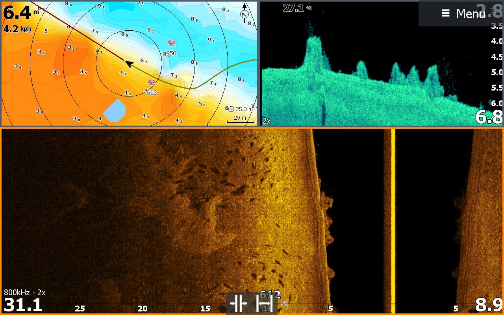Tap fish waypoint icon on SideScan image
The image size is (504, 315).
[x=284, y=304]
